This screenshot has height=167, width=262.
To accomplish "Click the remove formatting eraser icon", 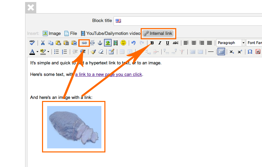I will click(101, 52).
